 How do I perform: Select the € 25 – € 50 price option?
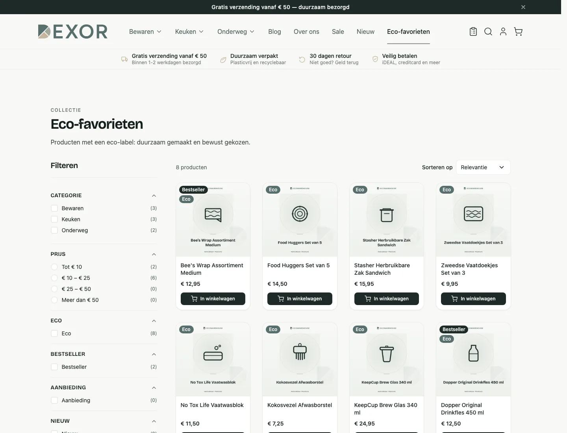pyautogui.click(x=54, y=289)
